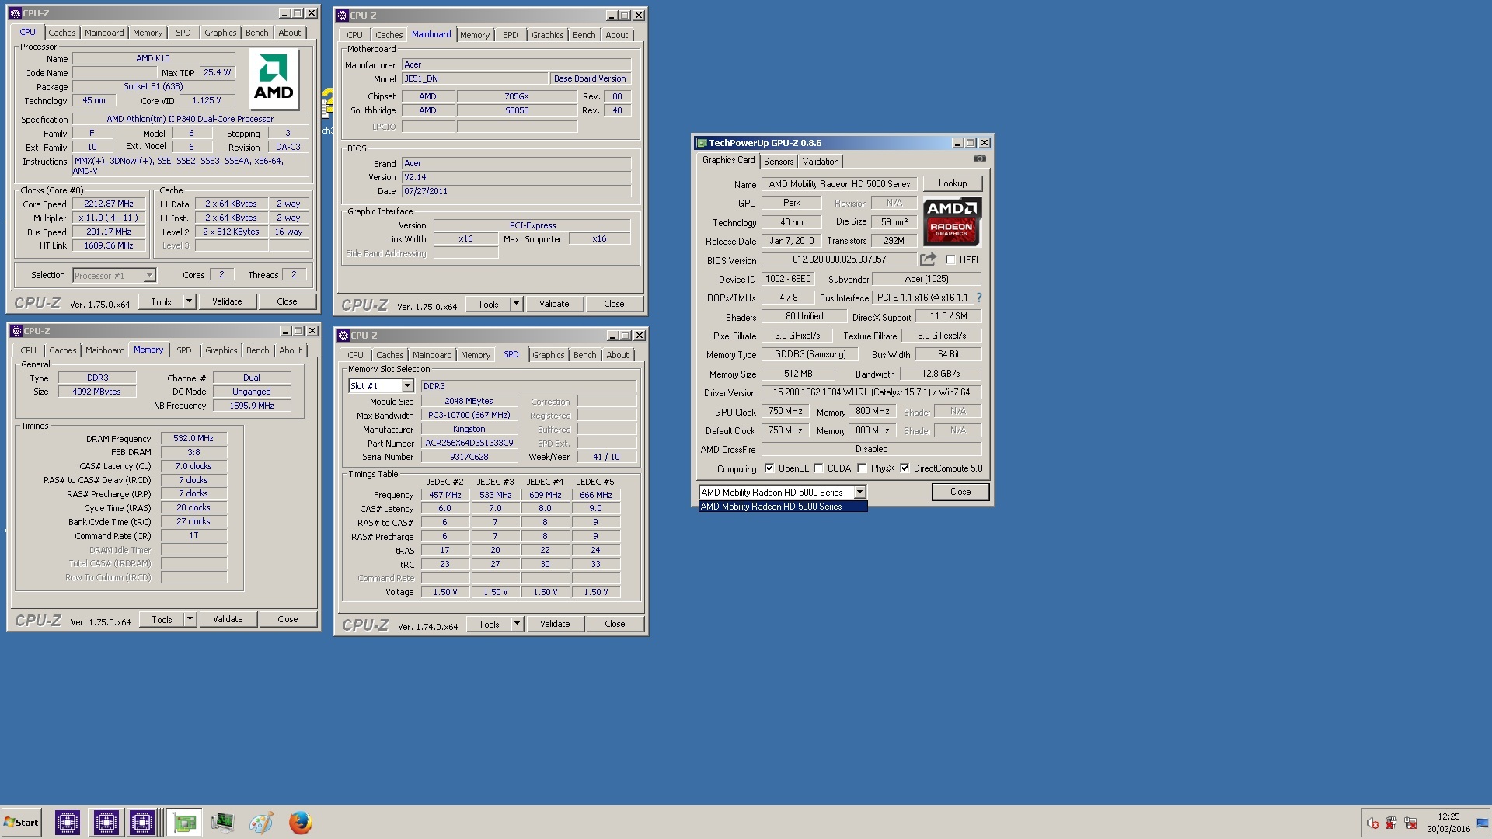Expand Tools dropdown arrow in CPU-Z Memory window
The width and height of the screenshot is (1492, 839).
(190, 619)
